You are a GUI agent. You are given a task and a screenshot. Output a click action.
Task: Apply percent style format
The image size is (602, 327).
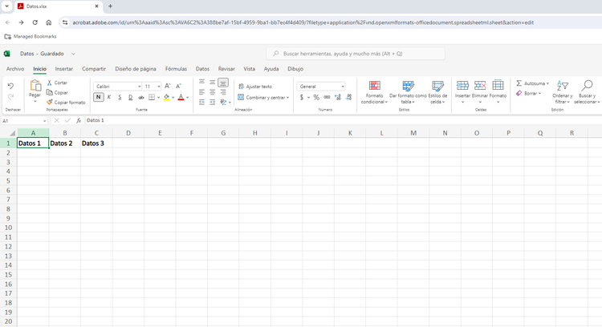point(316,97)
